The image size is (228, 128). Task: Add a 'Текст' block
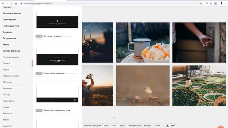[x=114, y=126]
